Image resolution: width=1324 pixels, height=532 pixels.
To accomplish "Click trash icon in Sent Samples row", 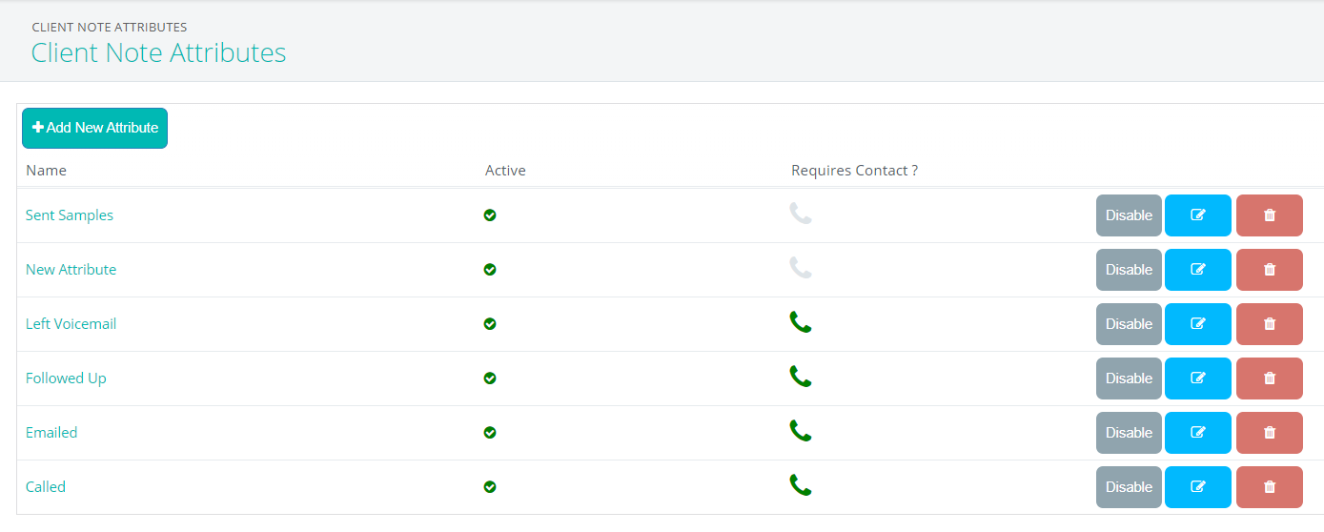I will coord(1269,215).
